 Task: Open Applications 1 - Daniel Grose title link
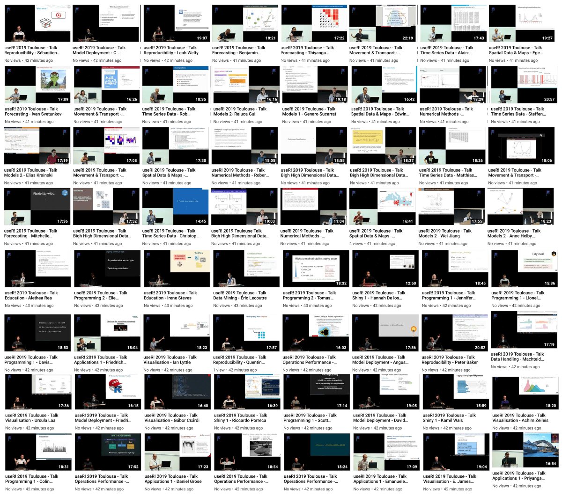point(173,479)
